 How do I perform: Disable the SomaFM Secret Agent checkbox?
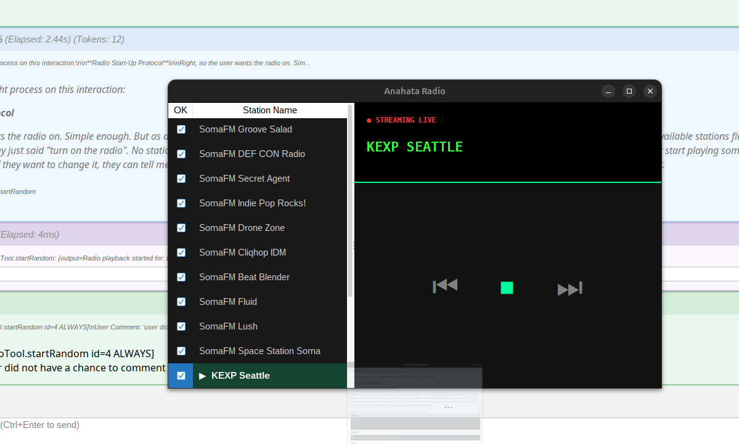pyautogui.click(x=181, y=179)
